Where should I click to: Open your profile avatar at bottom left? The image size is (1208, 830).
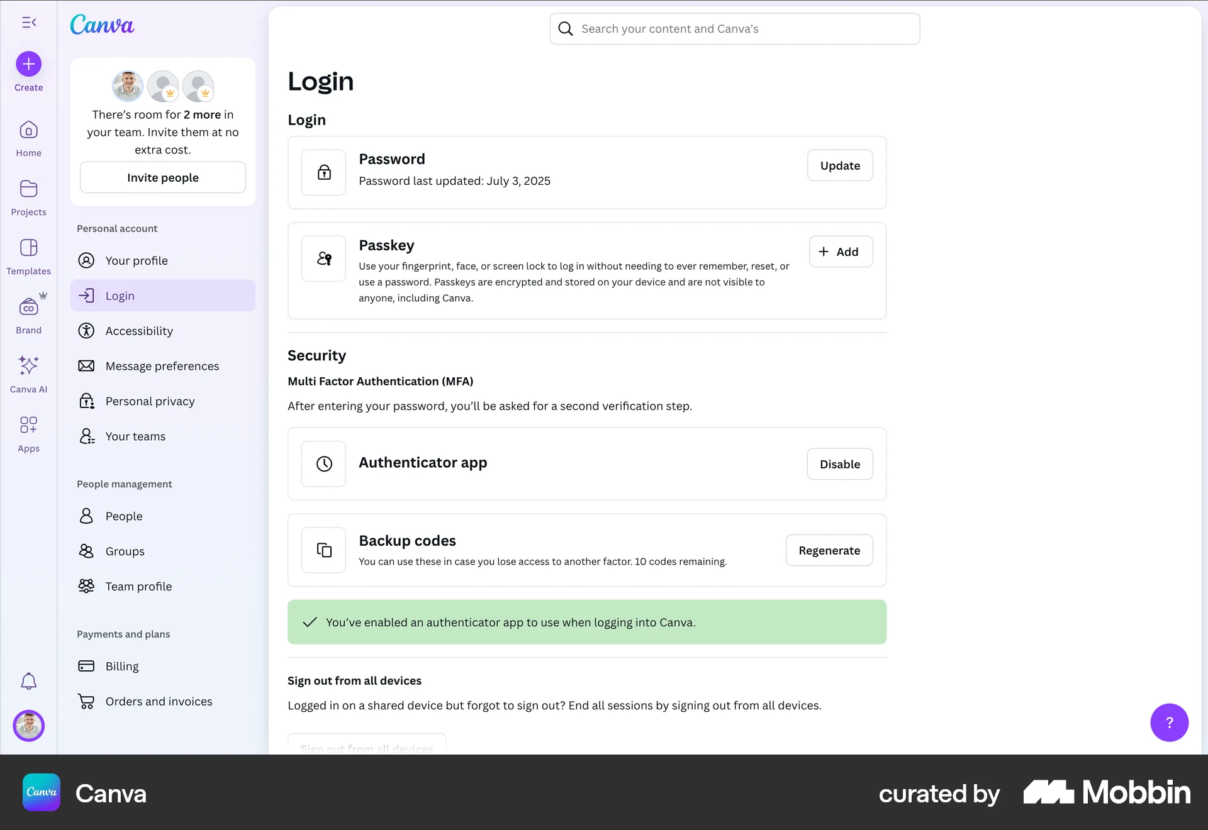[x=28, y=726]
